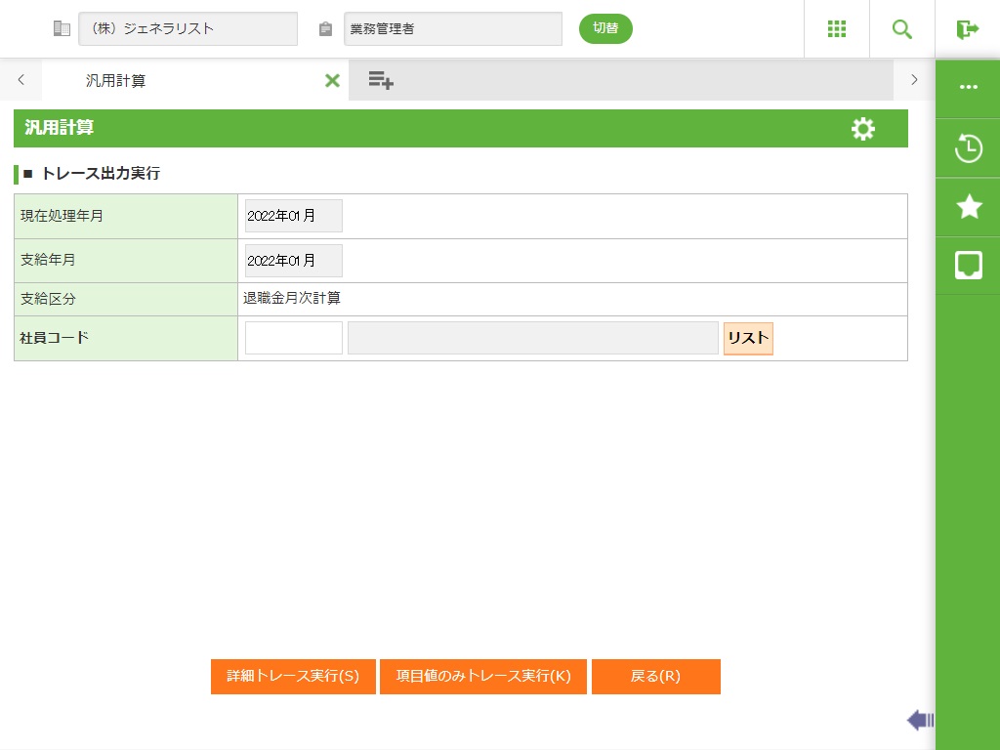This screenshot has width=1000, height=750.
Task: Run 詳細トレース実行(S)
Action: 293,676
